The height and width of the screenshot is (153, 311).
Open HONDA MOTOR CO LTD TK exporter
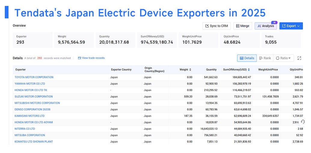pos(31,90)
